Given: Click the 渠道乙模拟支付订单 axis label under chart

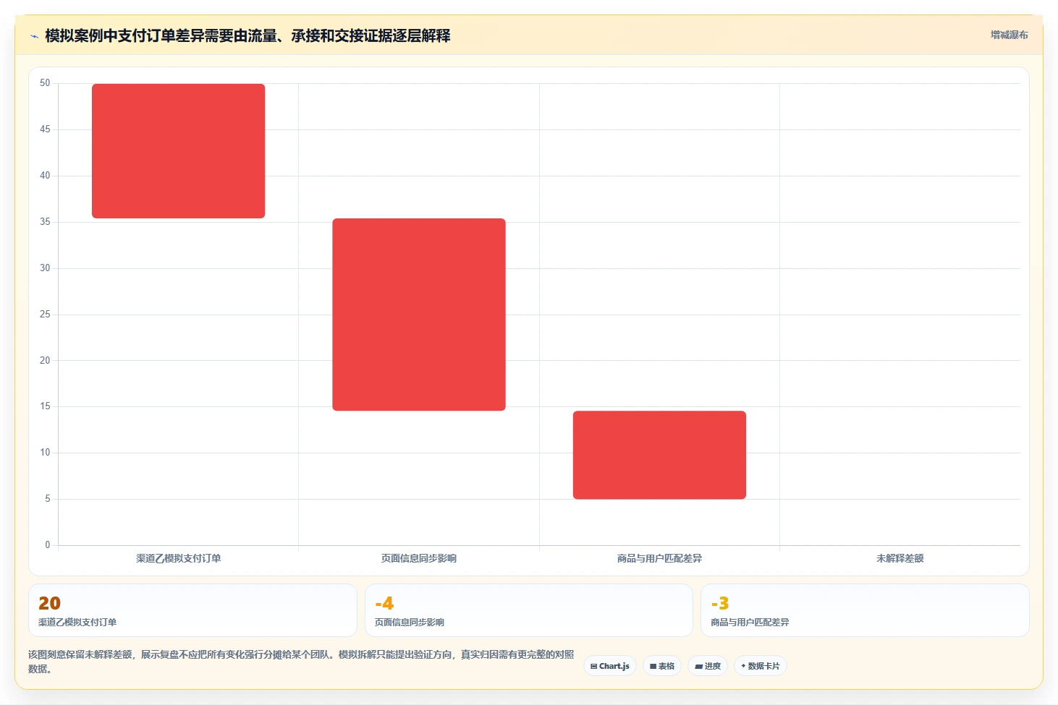Looking at the screenshot, I should coord(178,558).
